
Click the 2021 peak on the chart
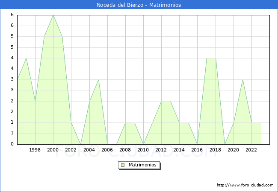[x=243, y=80]
